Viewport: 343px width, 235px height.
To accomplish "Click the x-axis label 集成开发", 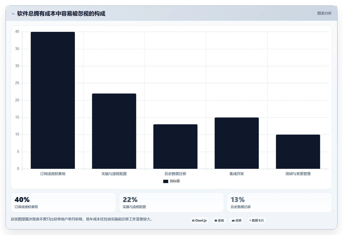I will (x=237, y=174).
